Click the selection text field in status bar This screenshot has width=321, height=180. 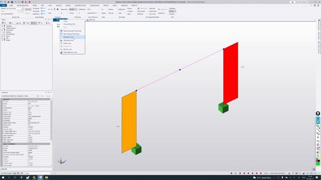pyautogui.click(x=38, y=173)
